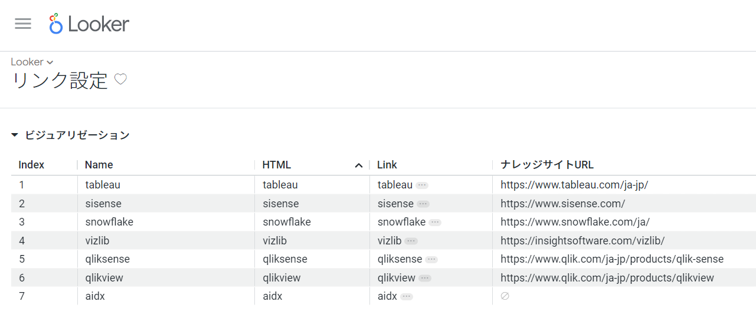Open link options ellipsis for sisense
This screenshot has height=318, width=756.
423,204
